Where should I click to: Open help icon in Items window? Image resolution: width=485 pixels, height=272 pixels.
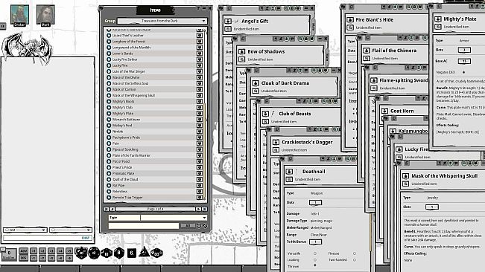coord(199,8)
